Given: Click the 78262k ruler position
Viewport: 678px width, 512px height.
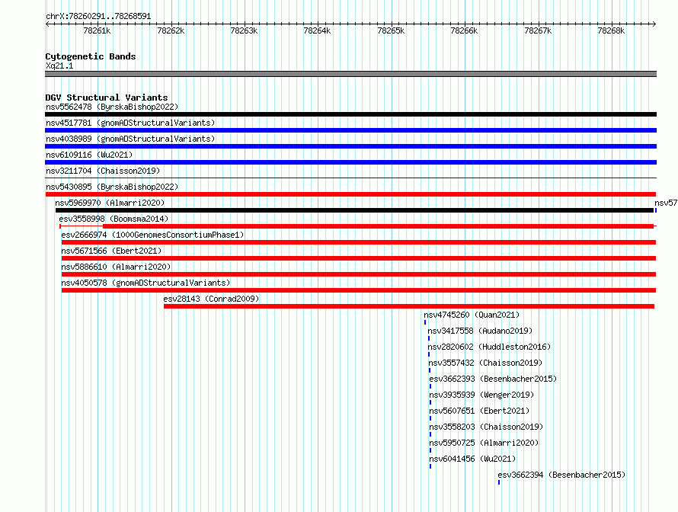Looking at the screenshot, I should pos(171,30).
